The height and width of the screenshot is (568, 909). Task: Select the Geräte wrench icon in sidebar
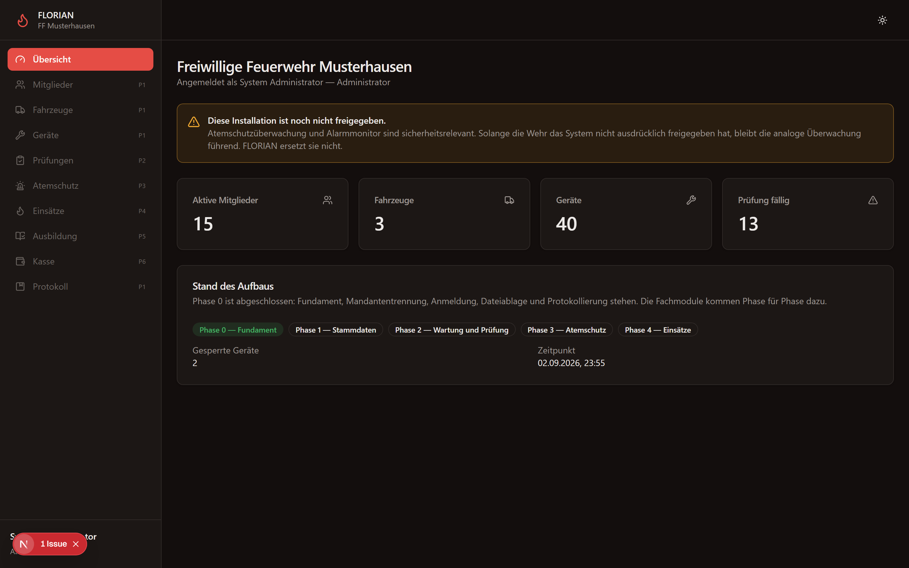tap(20, 135)
